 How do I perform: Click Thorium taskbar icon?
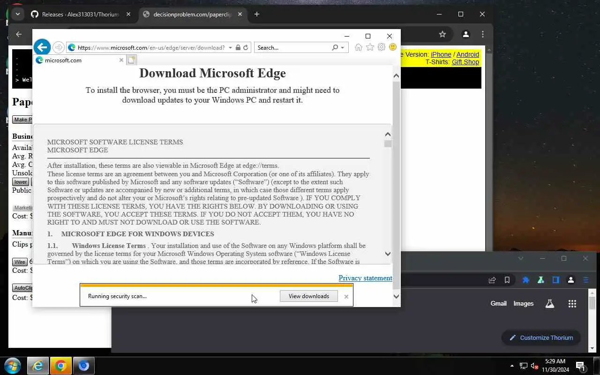pos(83,366)
